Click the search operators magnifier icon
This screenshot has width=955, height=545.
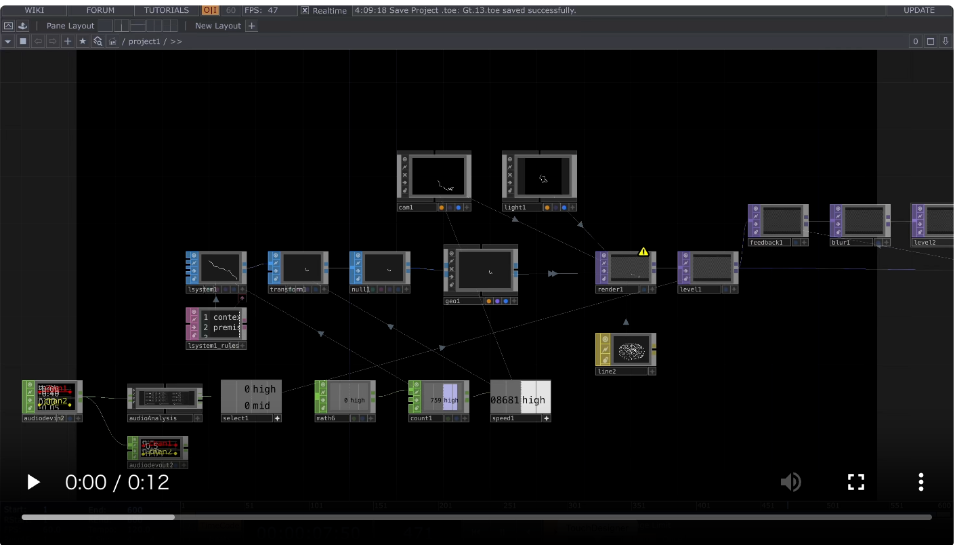[98, 41]
